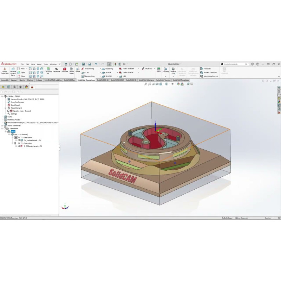Expand the Target (target) tree node
Image resolution: width=281 pixels, height=281 pixels.
coord(5,108)
